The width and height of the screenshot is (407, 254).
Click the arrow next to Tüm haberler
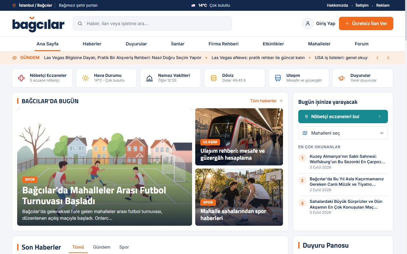[281, 101]
